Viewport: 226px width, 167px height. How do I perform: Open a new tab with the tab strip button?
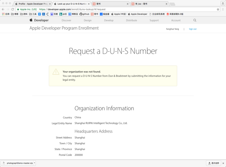tap(172, 4)
